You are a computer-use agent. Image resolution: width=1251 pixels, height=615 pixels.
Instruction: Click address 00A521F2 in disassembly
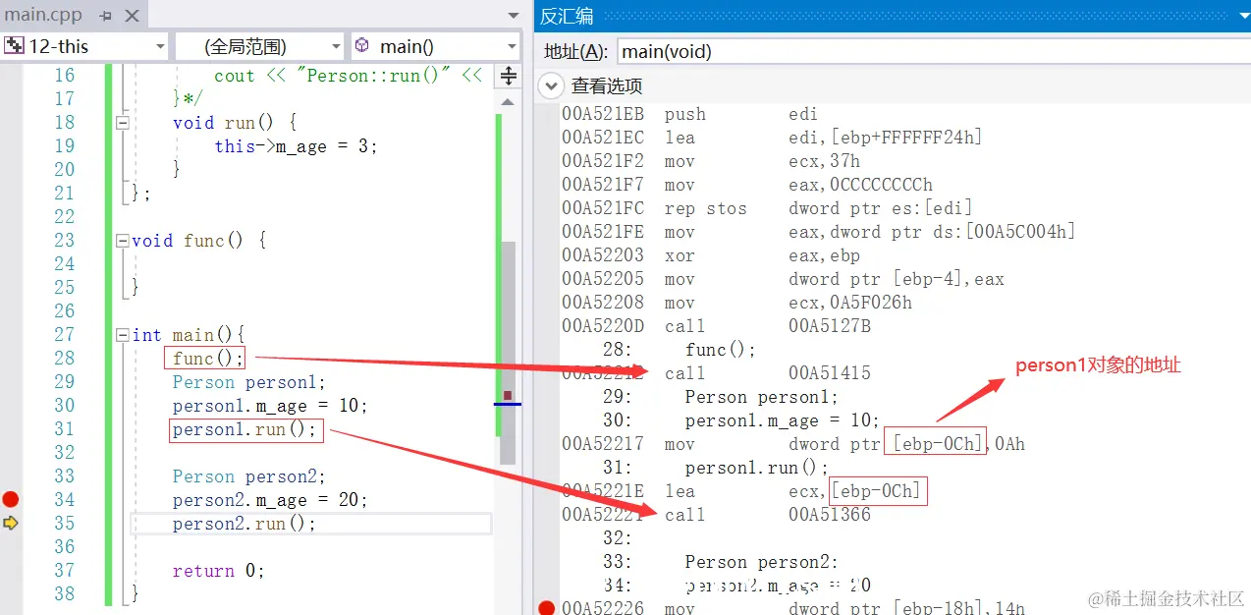coord(603,161)
